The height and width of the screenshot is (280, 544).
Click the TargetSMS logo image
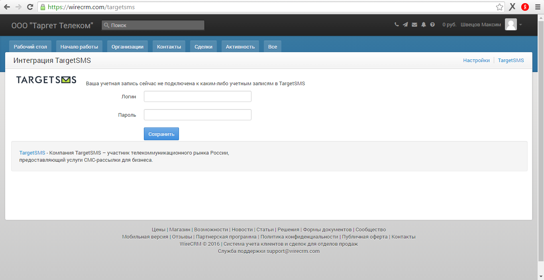click(x=46, y=80)
